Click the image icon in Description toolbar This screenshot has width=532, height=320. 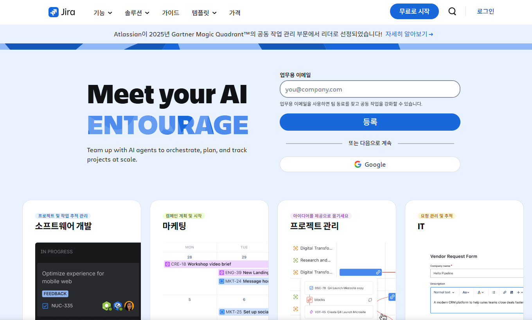pyautogui.click(x=512, y=292)
